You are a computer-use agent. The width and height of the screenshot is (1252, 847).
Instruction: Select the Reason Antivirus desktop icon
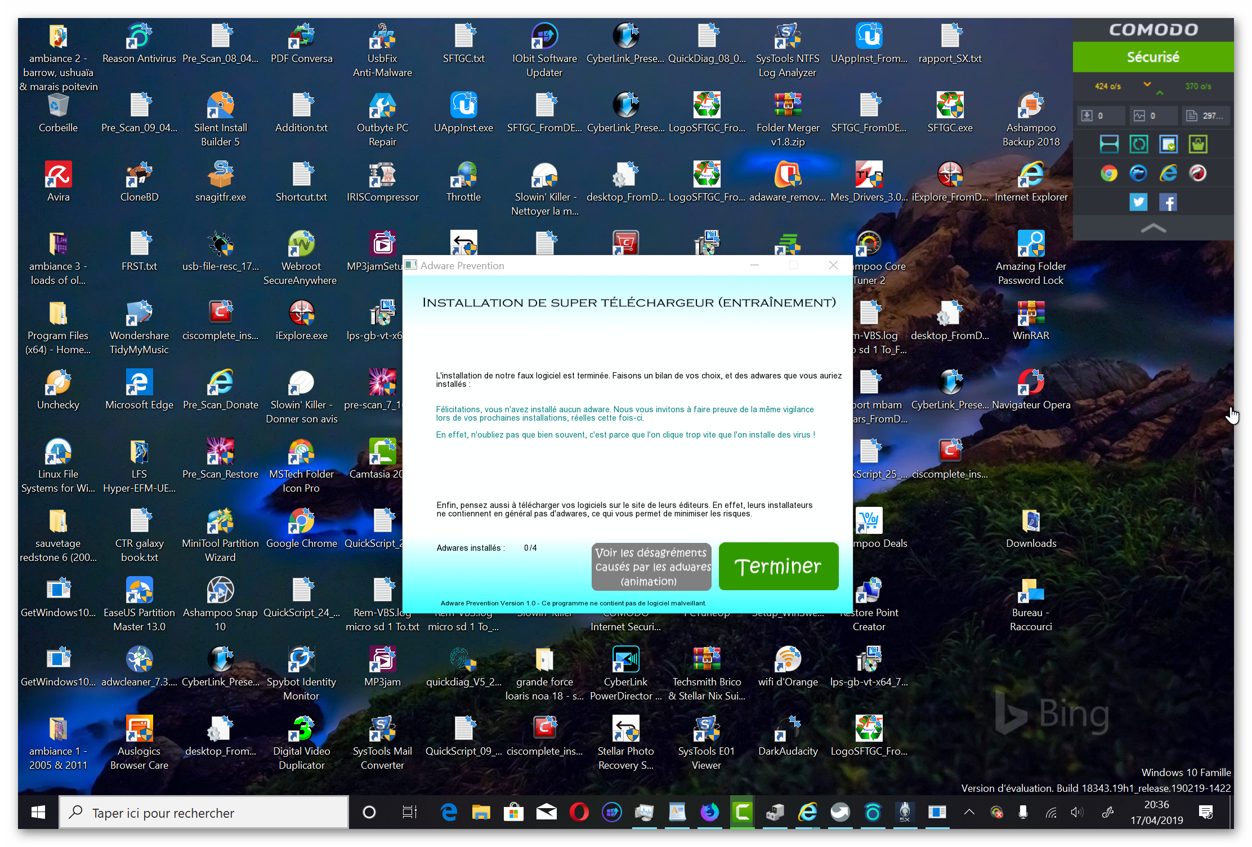(139, 44)
